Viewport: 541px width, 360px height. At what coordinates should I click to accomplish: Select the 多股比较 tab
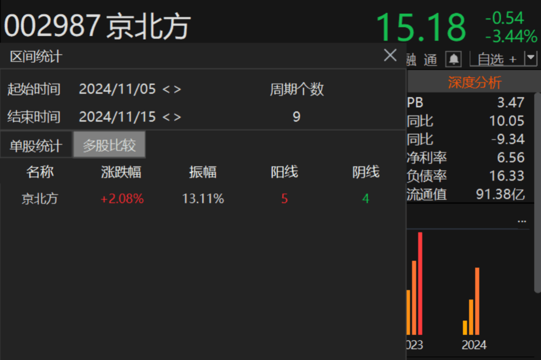point(109,145)
